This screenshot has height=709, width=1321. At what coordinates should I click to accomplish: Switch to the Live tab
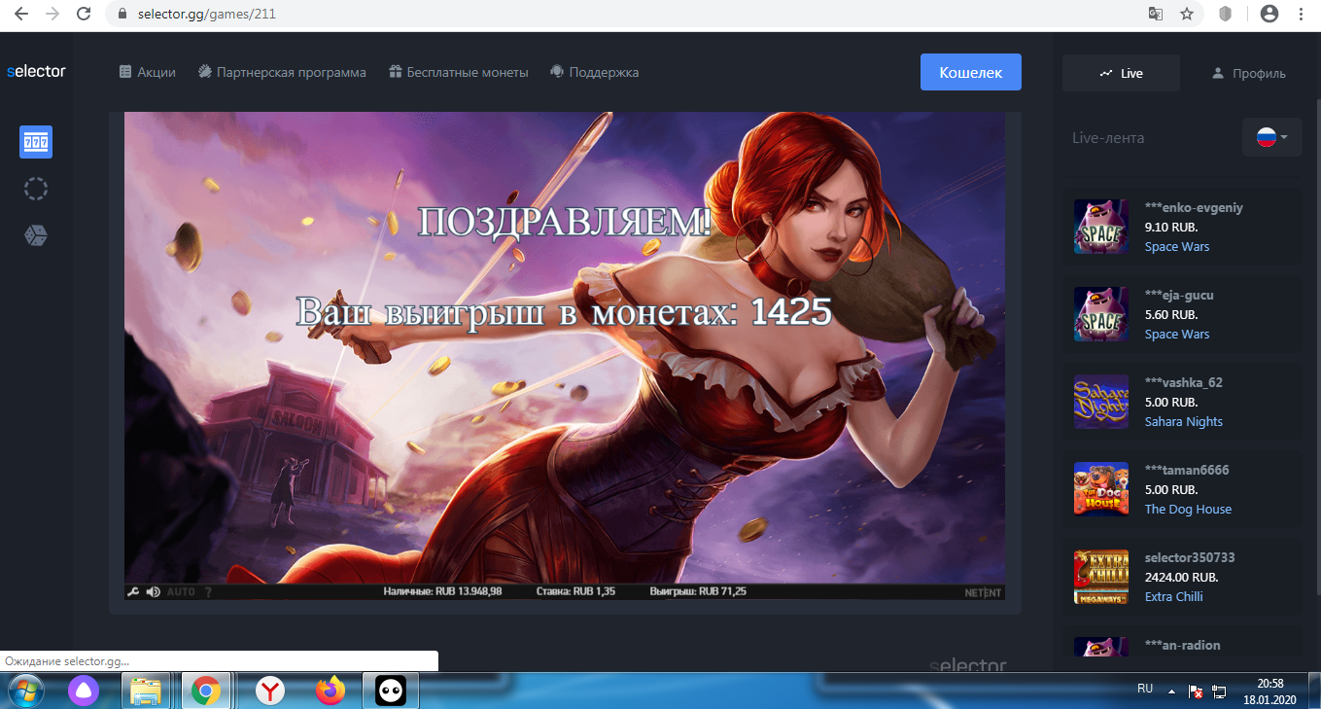click(1121, 73)
